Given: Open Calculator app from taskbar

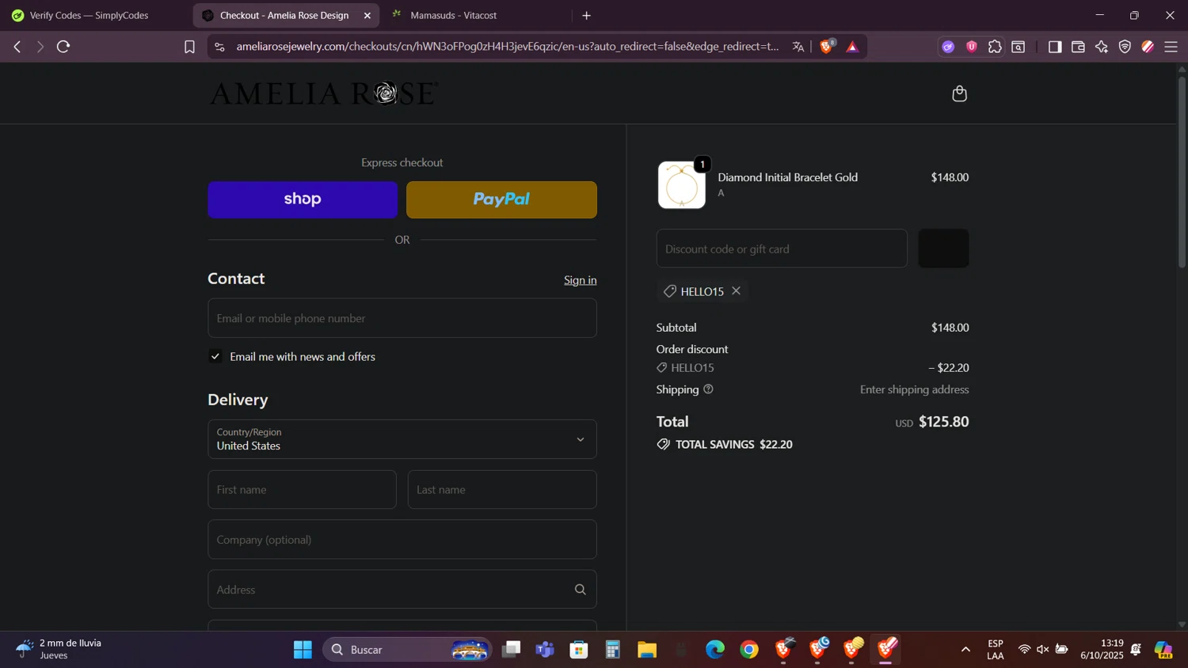Looking at the screenshot, I should click(x=613, y=650).
